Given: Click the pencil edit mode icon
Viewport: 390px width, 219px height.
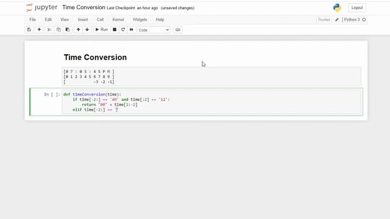Looking at the screenshot, I should click(x=337, y=19).
